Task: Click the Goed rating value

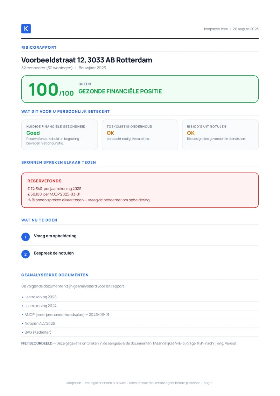Action: (x=33, y=133)
